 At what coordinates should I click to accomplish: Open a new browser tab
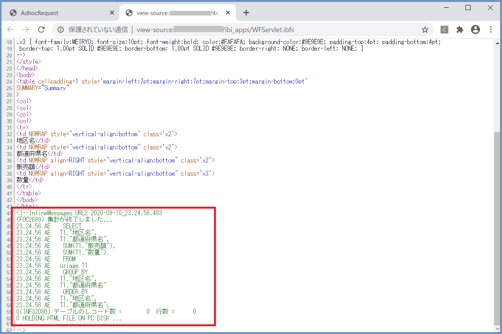point(246,12)
